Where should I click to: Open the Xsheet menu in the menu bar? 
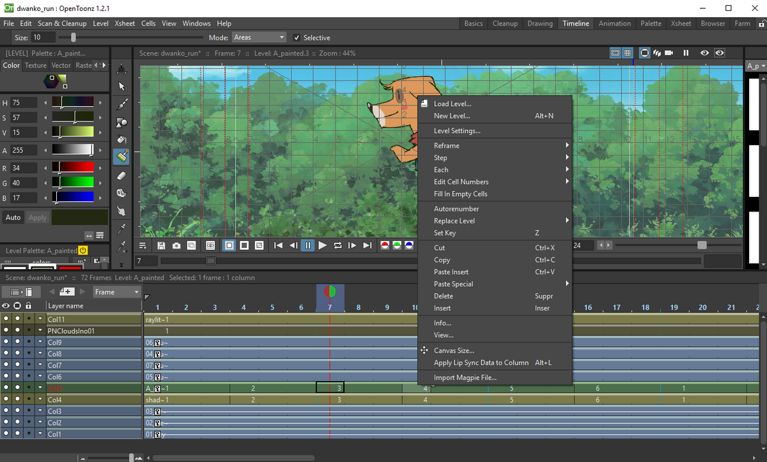[125, 24]
